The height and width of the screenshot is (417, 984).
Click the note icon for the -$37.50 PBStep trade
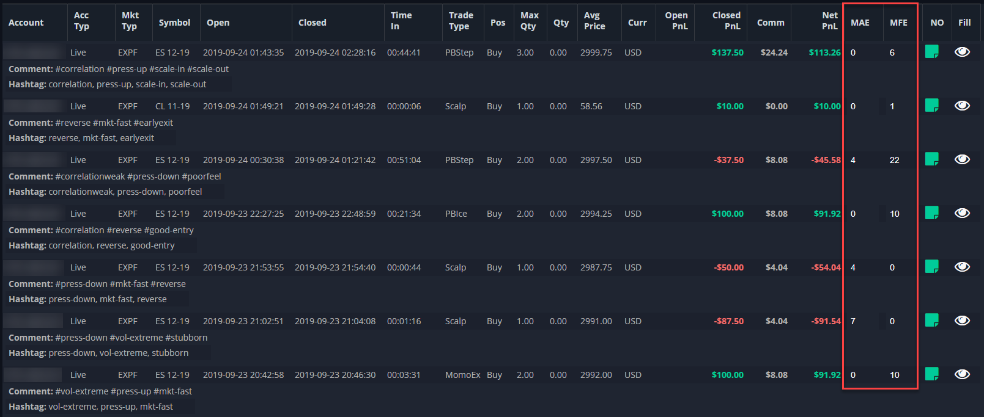(931, 159)
